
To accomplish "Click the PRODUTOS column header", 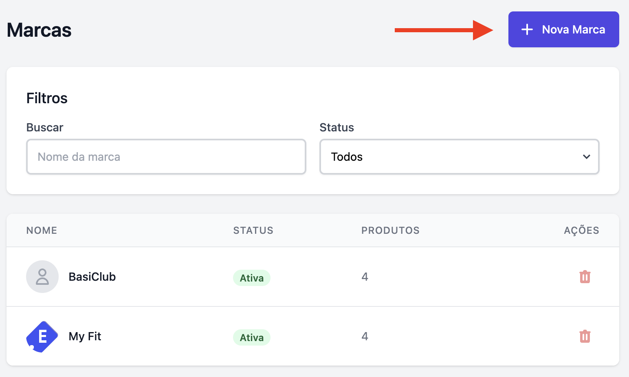I will (390, 231).
